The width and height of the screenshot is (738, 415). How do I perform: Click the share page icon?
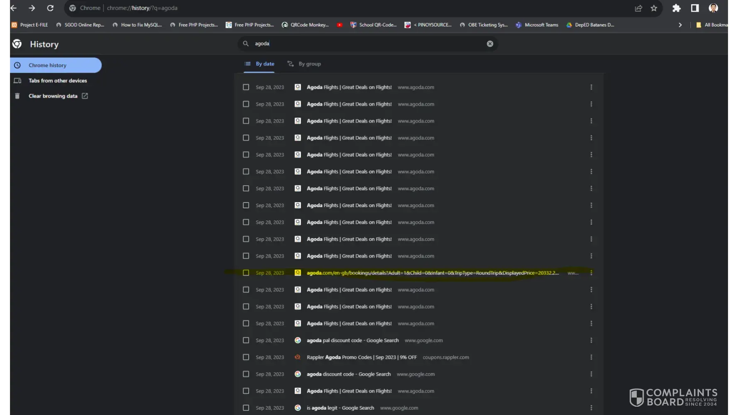click(x=638, y=8)
